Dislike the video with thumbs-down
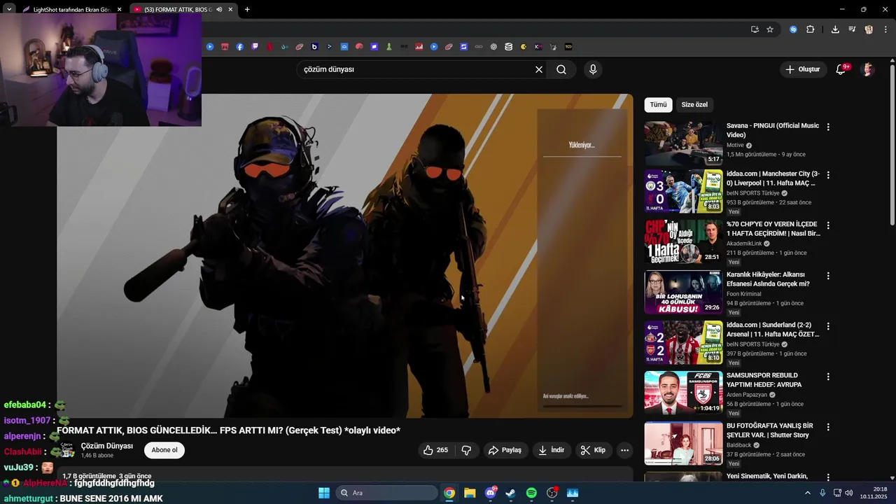Image resolution: width=896 pixels, height=504 pixels. coord(467,450)
